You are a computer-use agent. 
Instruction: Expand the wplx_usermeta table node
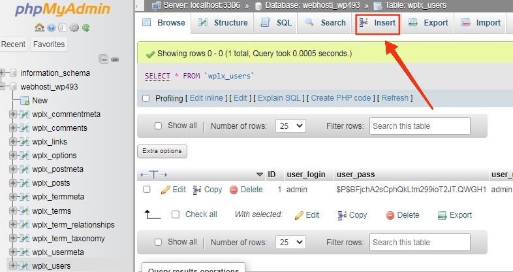(13, 252)
